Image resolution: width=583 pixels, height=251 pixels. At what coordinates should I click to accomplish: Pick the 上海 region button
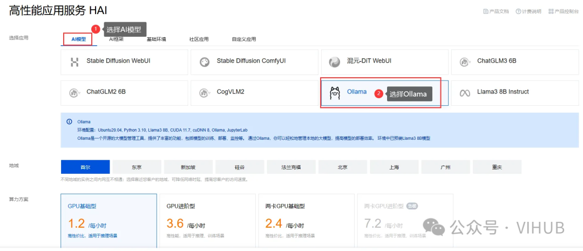click(394, 167)
